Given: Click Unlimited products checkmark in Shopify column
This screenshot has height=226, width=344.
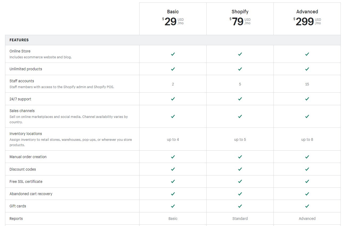Looking at the screenshot, I should [x=240, y=69].
